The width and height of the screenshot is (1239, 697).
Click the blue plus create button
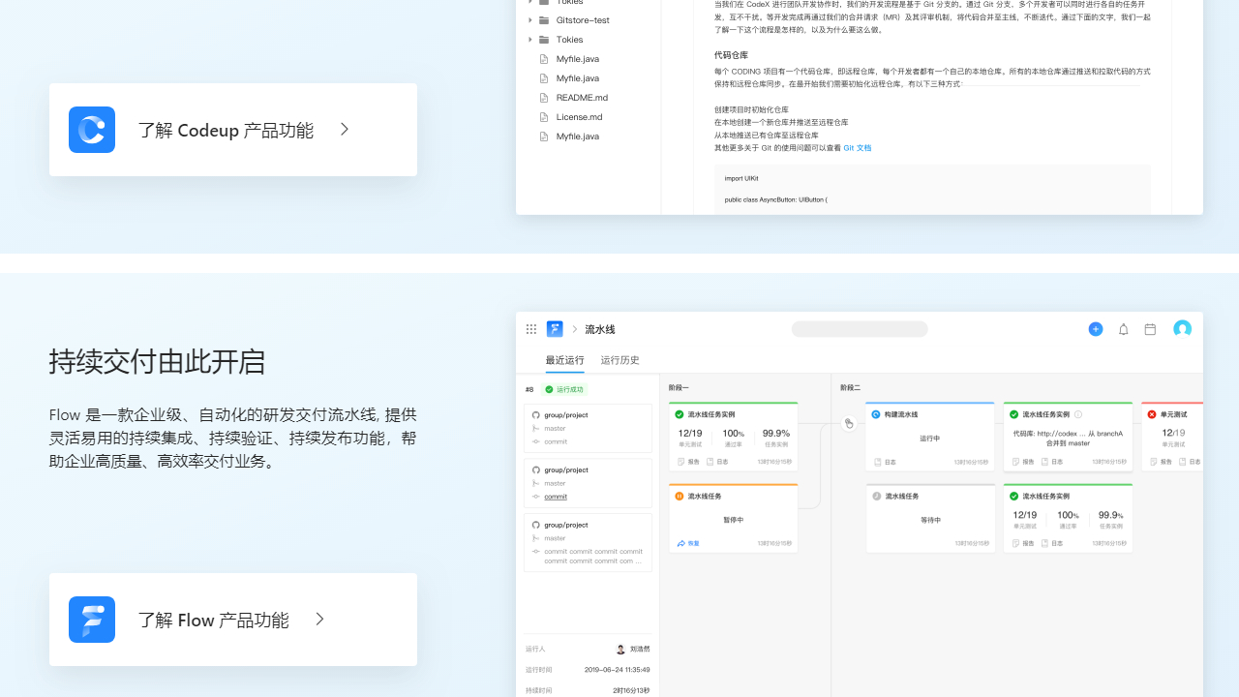point(1095,329)
